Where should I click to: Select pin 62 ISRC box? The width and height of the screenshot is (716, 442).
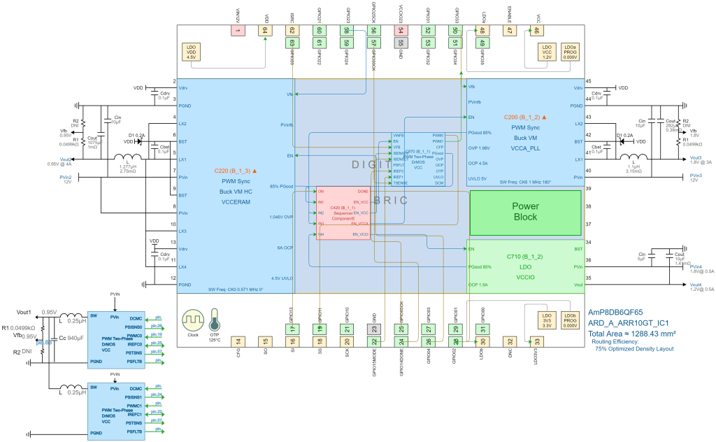pos(292,31)
